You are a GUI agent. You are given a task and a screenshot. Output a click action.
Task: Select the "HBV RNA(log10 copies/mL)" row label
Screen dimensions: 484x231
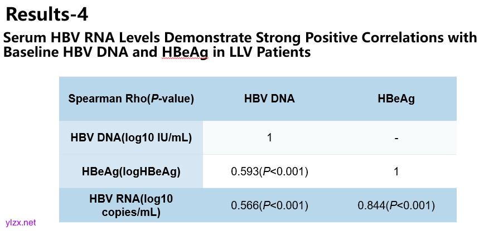tap(131, 205)
